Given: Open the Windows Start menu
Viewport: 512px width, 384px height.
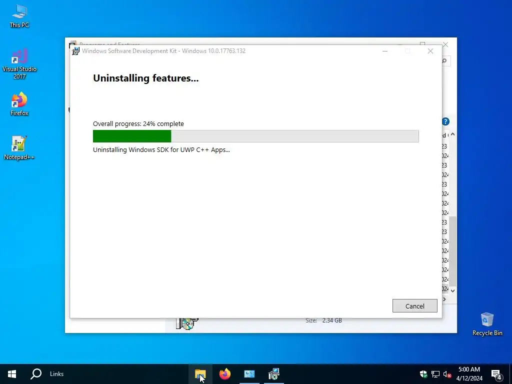Looking at the screenshot, I should [x=12, y=374].
